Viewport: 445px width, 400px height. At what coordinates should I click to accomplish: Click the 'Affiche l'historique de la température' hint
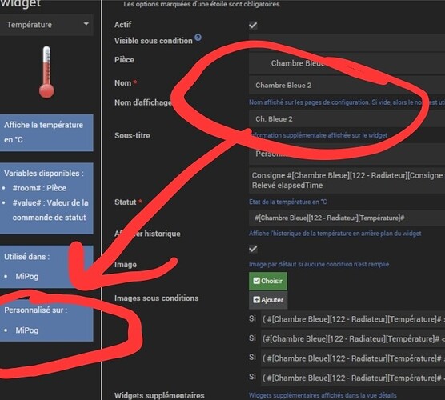click(335, 234)
